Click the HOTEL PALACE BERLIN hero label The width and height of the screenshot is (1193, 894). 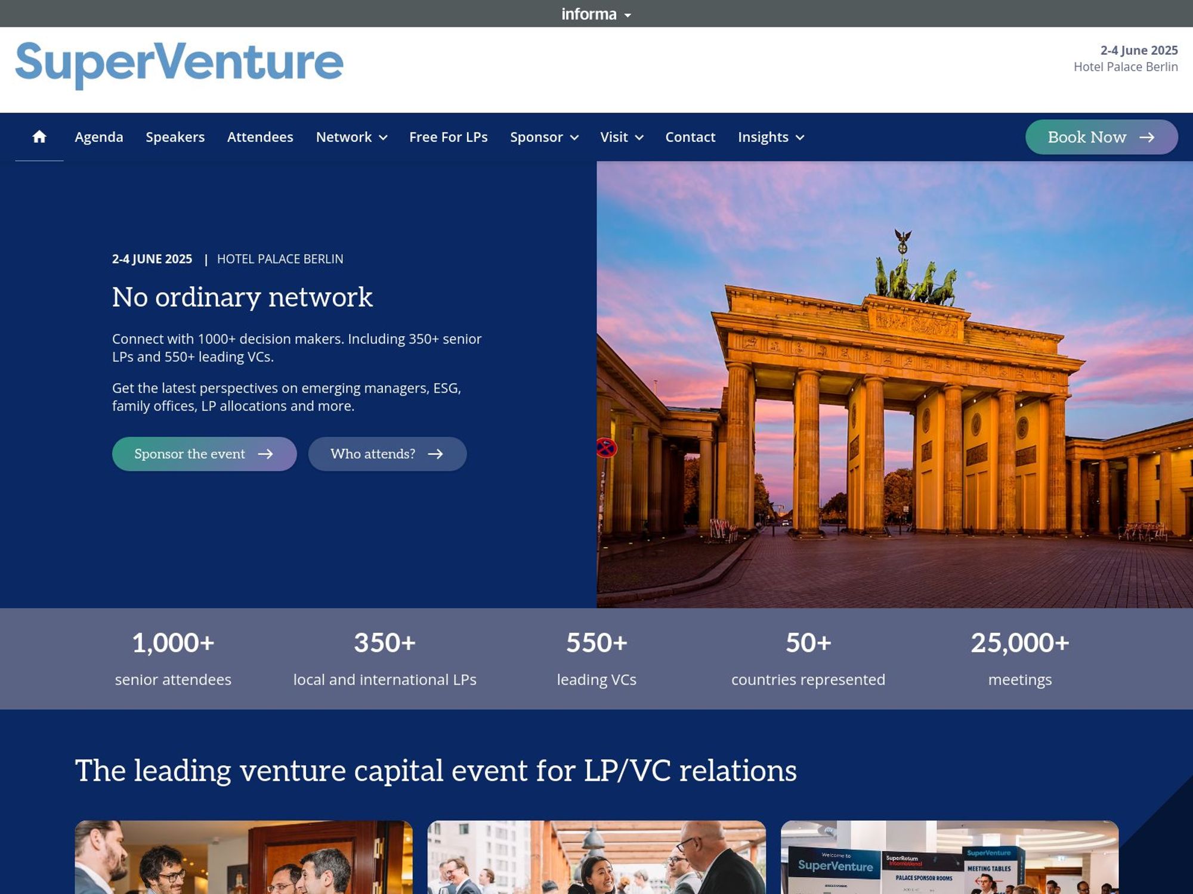point(280,259)
